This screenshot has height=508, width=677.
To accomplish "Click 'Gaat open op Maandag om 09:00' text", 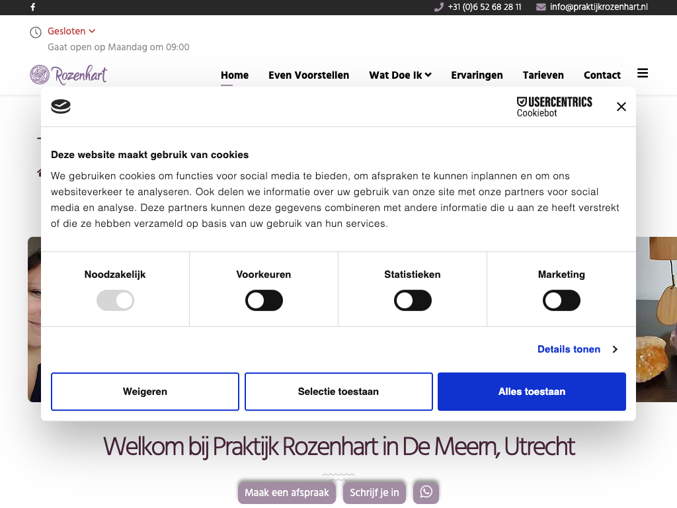I will (118, 47).
